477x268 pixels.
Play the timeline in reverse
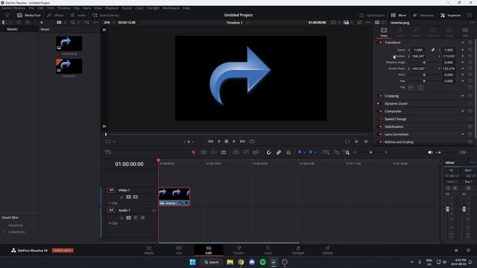218,141
